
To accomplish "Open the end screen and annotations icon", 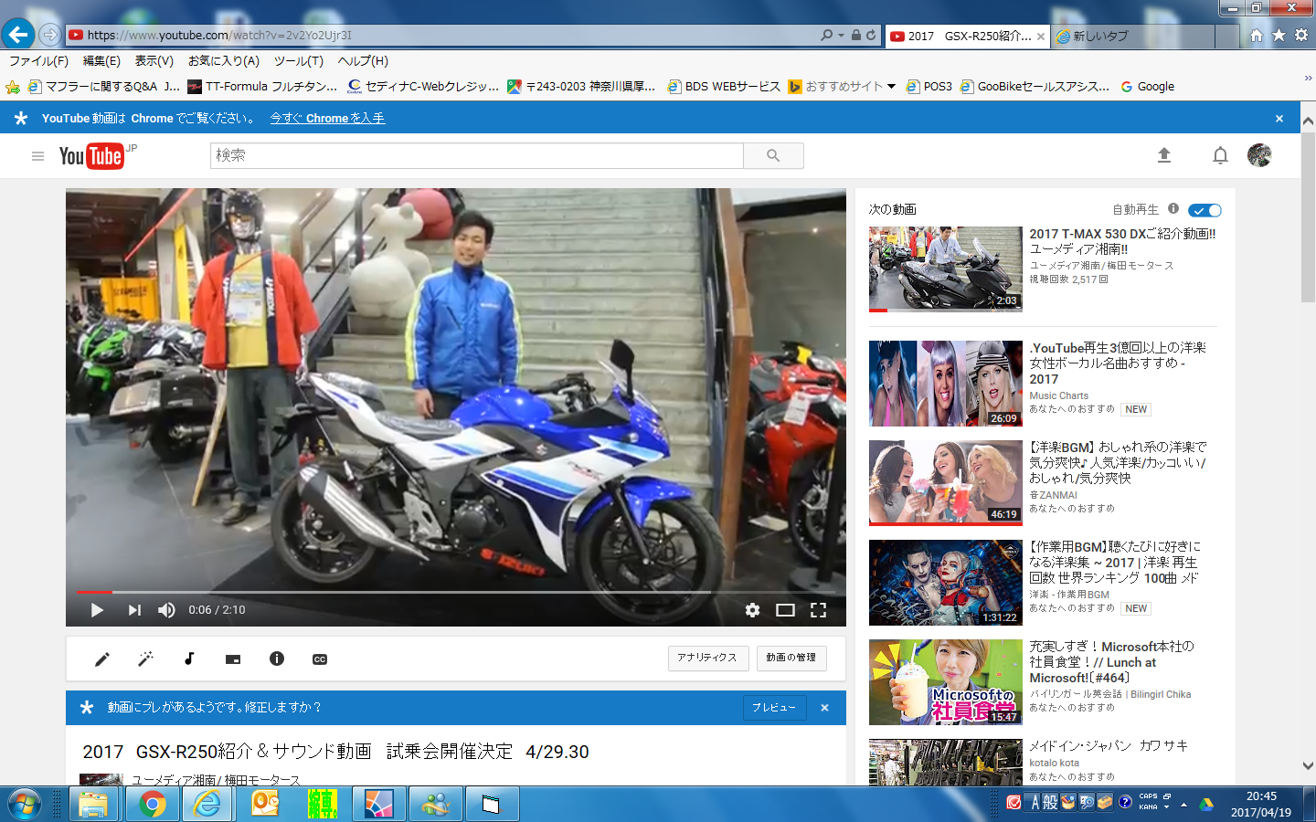I will point(233,659).
